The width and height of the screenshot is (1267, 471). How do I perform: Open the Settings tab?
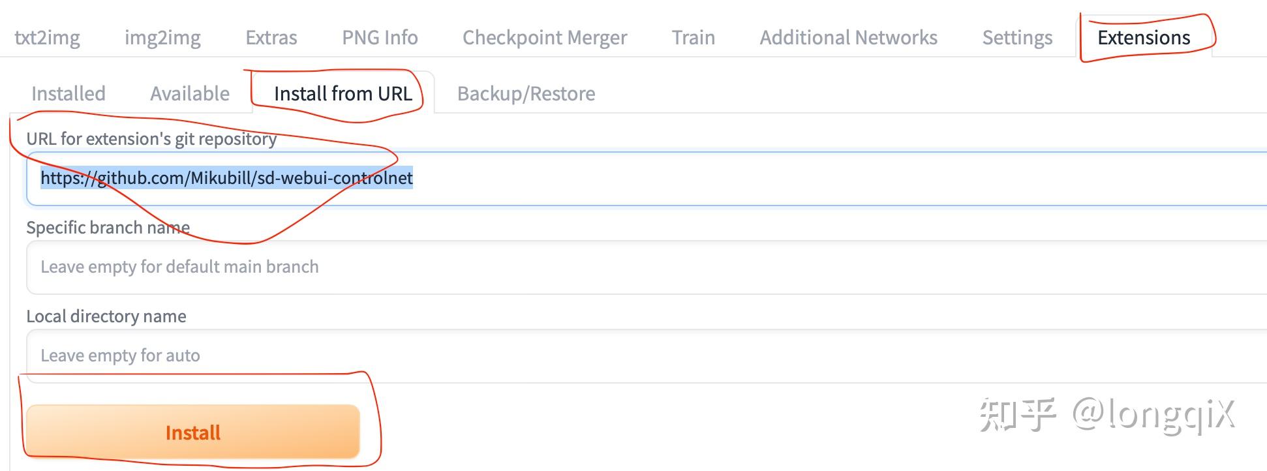pos(1017,38)
